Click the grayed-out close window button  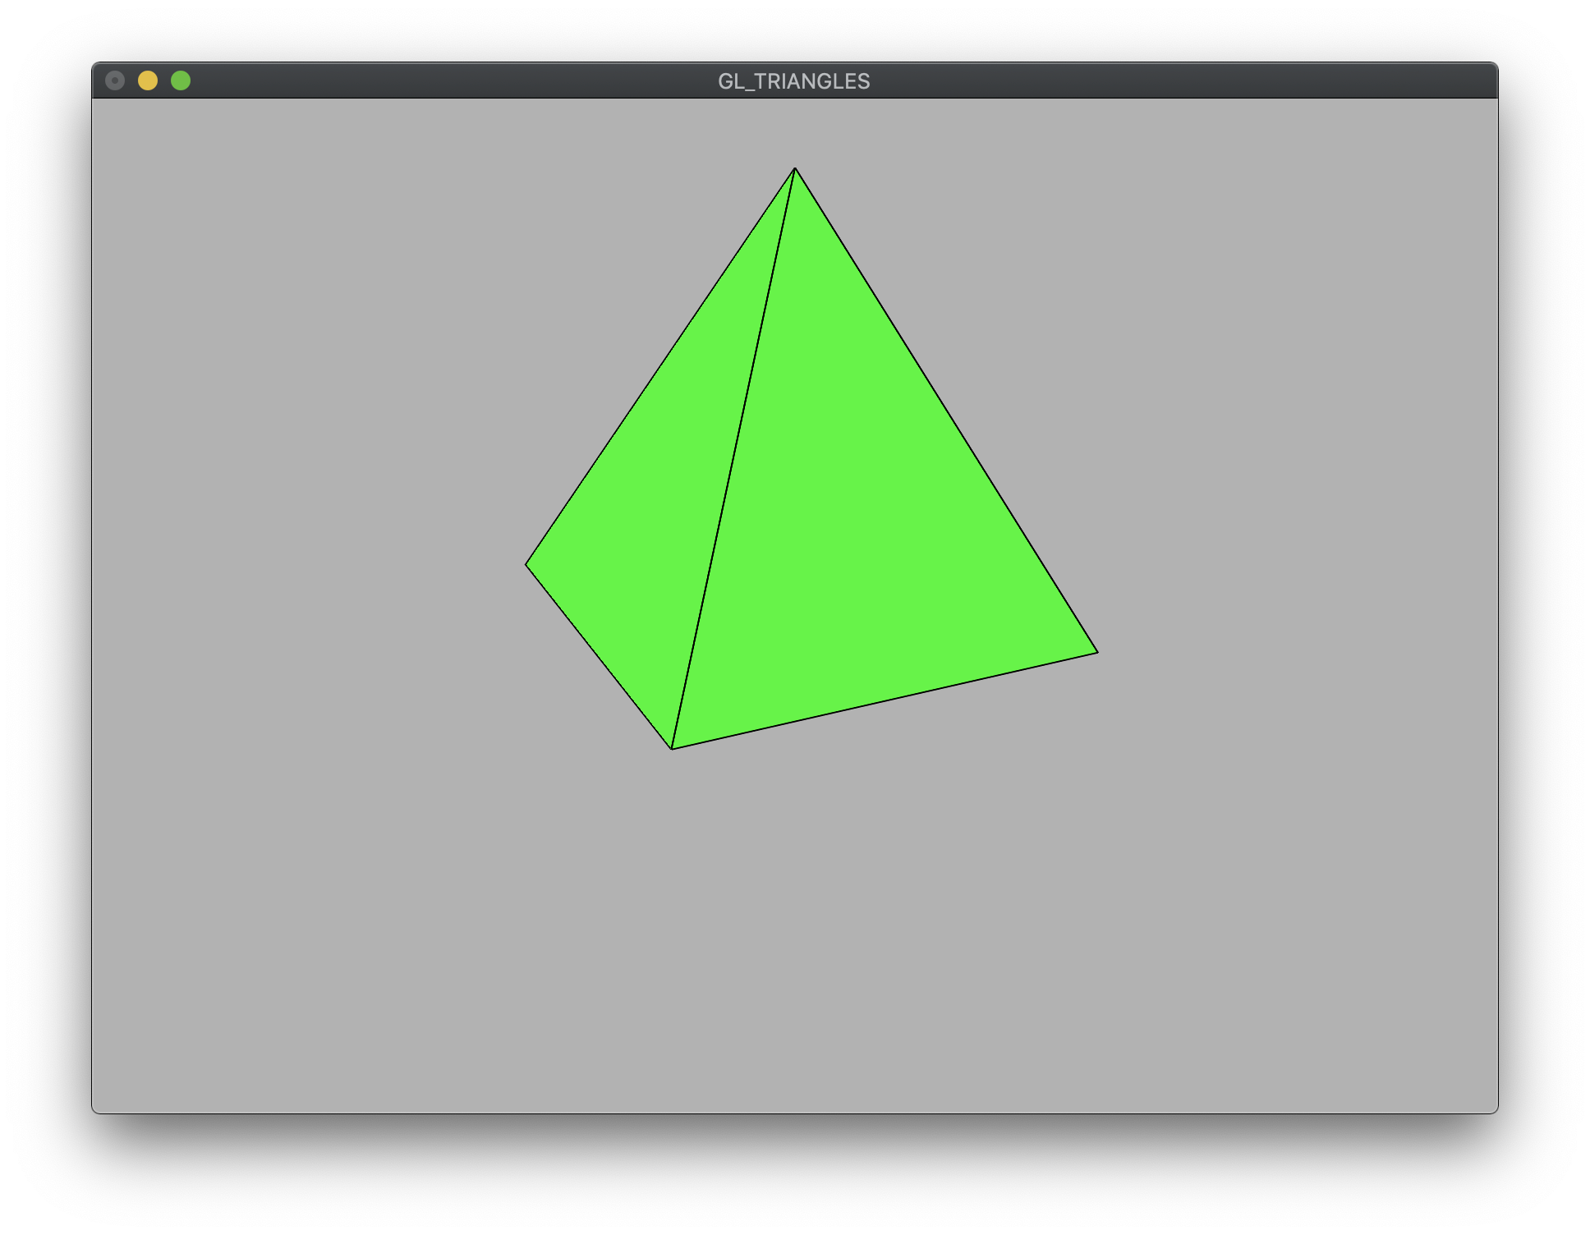115,80
